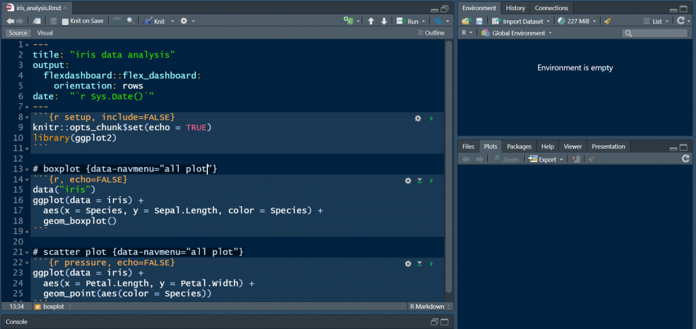Insert new code chunk green icon
Screen dimensions: 696x329
point(349,21)
